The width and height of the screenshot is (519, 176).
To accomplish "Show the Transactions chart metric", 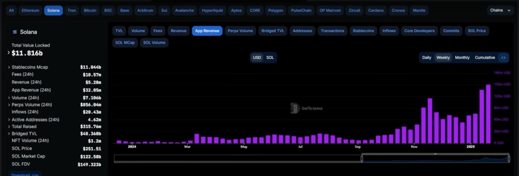I will coord(333,31).
